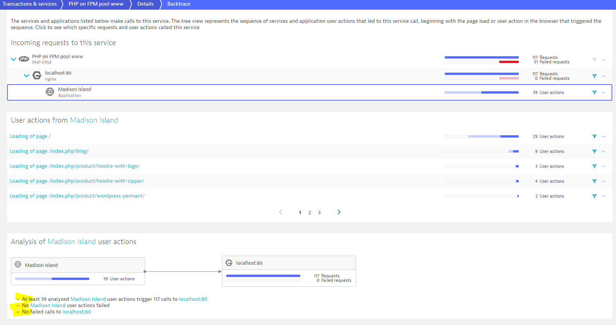This screenshot has height=325, width=616.
Task: Click '59 User actions' in Madison Island tree row
Action: coord(549,92)
